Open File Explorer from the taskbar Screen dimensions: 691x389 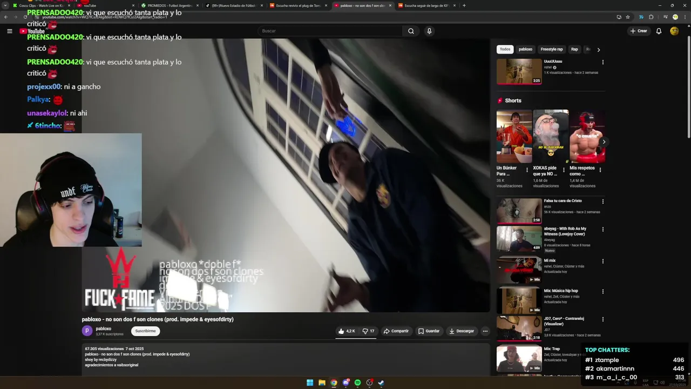pyautogui.click(x=322, y=383)
